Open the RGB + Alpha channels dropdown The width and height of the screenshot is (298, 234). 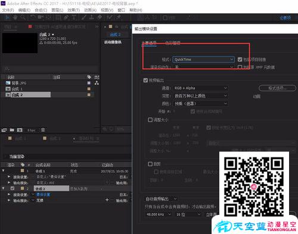pos(201,88)
